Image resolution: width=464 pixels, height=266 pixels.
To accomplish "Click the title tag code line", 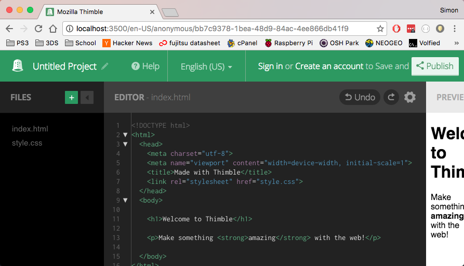I will coord(209,172).
